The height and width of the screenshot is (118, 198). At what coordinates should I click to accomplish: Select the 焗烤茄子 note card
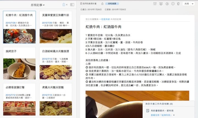(x=19, y=63)
